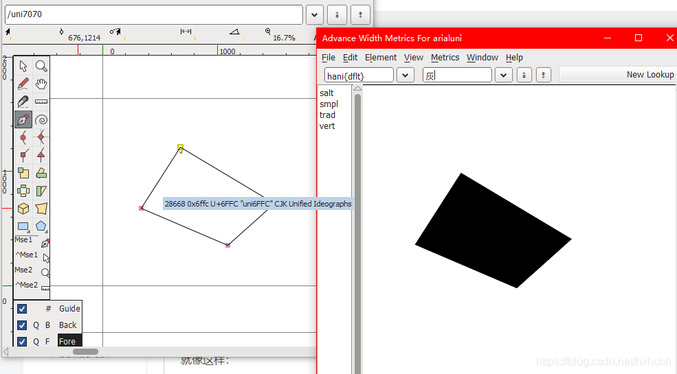Select the trad feature

coord(327,115)
